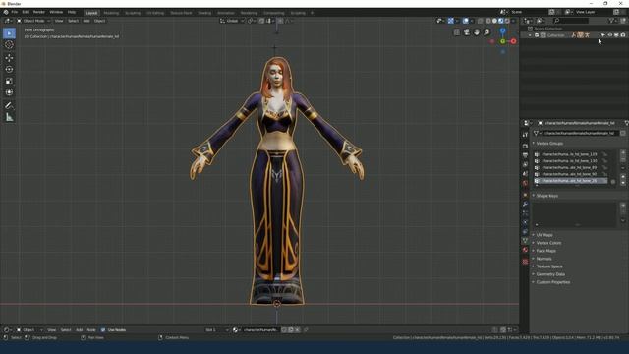Switch to the Layout workspace tab
Image resolution: width=629 pixels, height=354 pixels.
pos(91,13)
